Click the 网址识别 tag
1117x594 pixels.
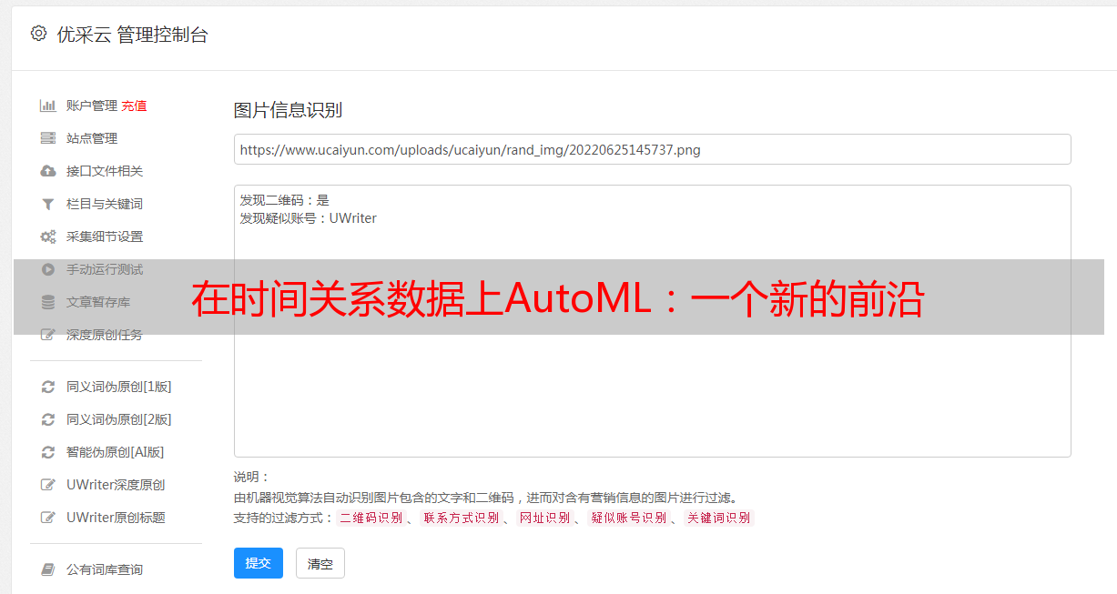(x=545, y=518)
